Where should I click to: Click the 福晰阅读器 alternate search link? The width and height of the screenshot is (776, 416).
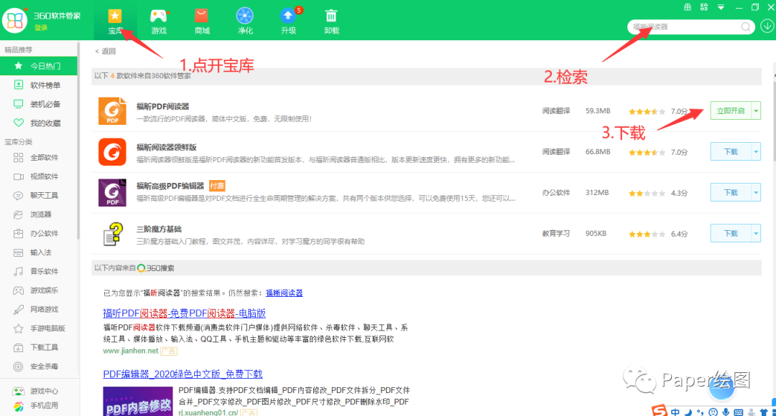coord(284,293)
